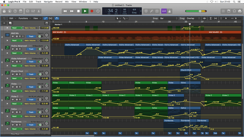Click the red Record button
The width and height of the screenshot is (244, 137).
click(92, 11)
